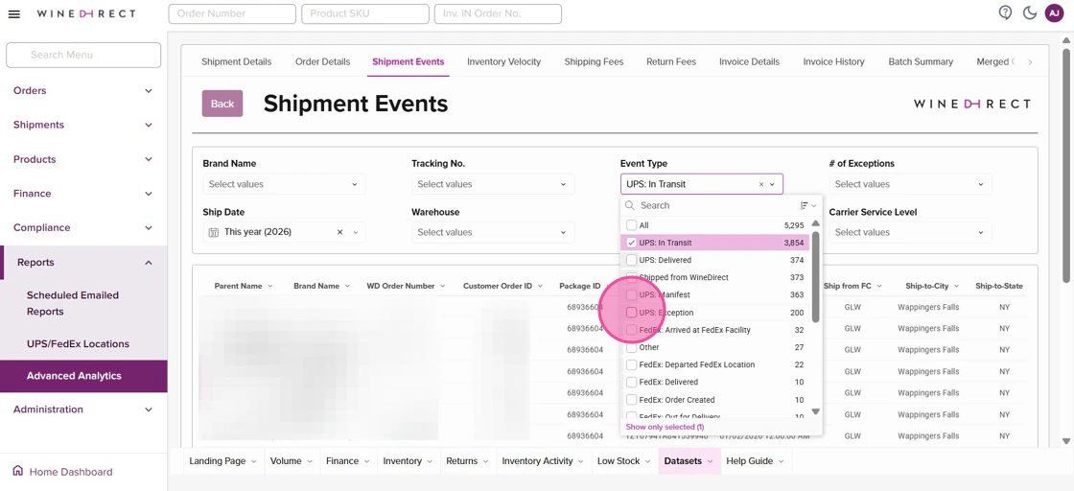
Task: Click the Event Type list scrollbar thumb
Action: click(x=815, y=276)
